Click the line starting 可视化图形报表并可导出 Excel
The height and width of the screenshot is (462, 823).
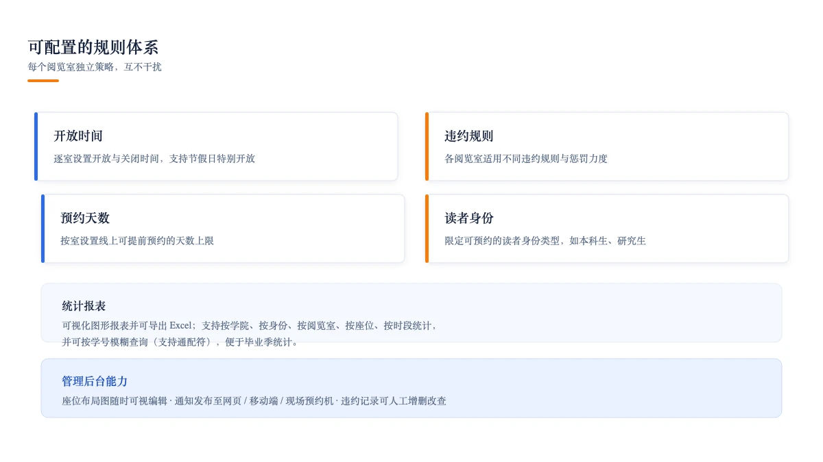[x=250, y=326]
